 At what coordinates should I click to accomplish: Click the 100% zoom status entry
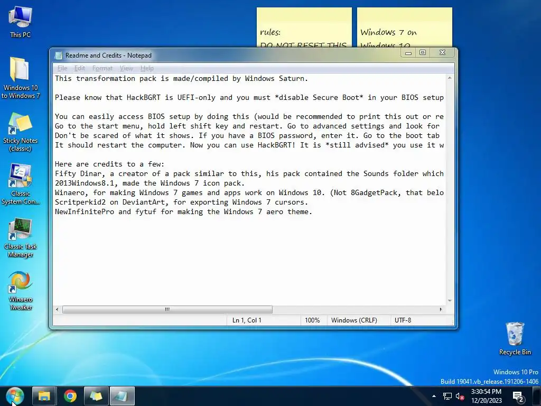click(312, 320)
